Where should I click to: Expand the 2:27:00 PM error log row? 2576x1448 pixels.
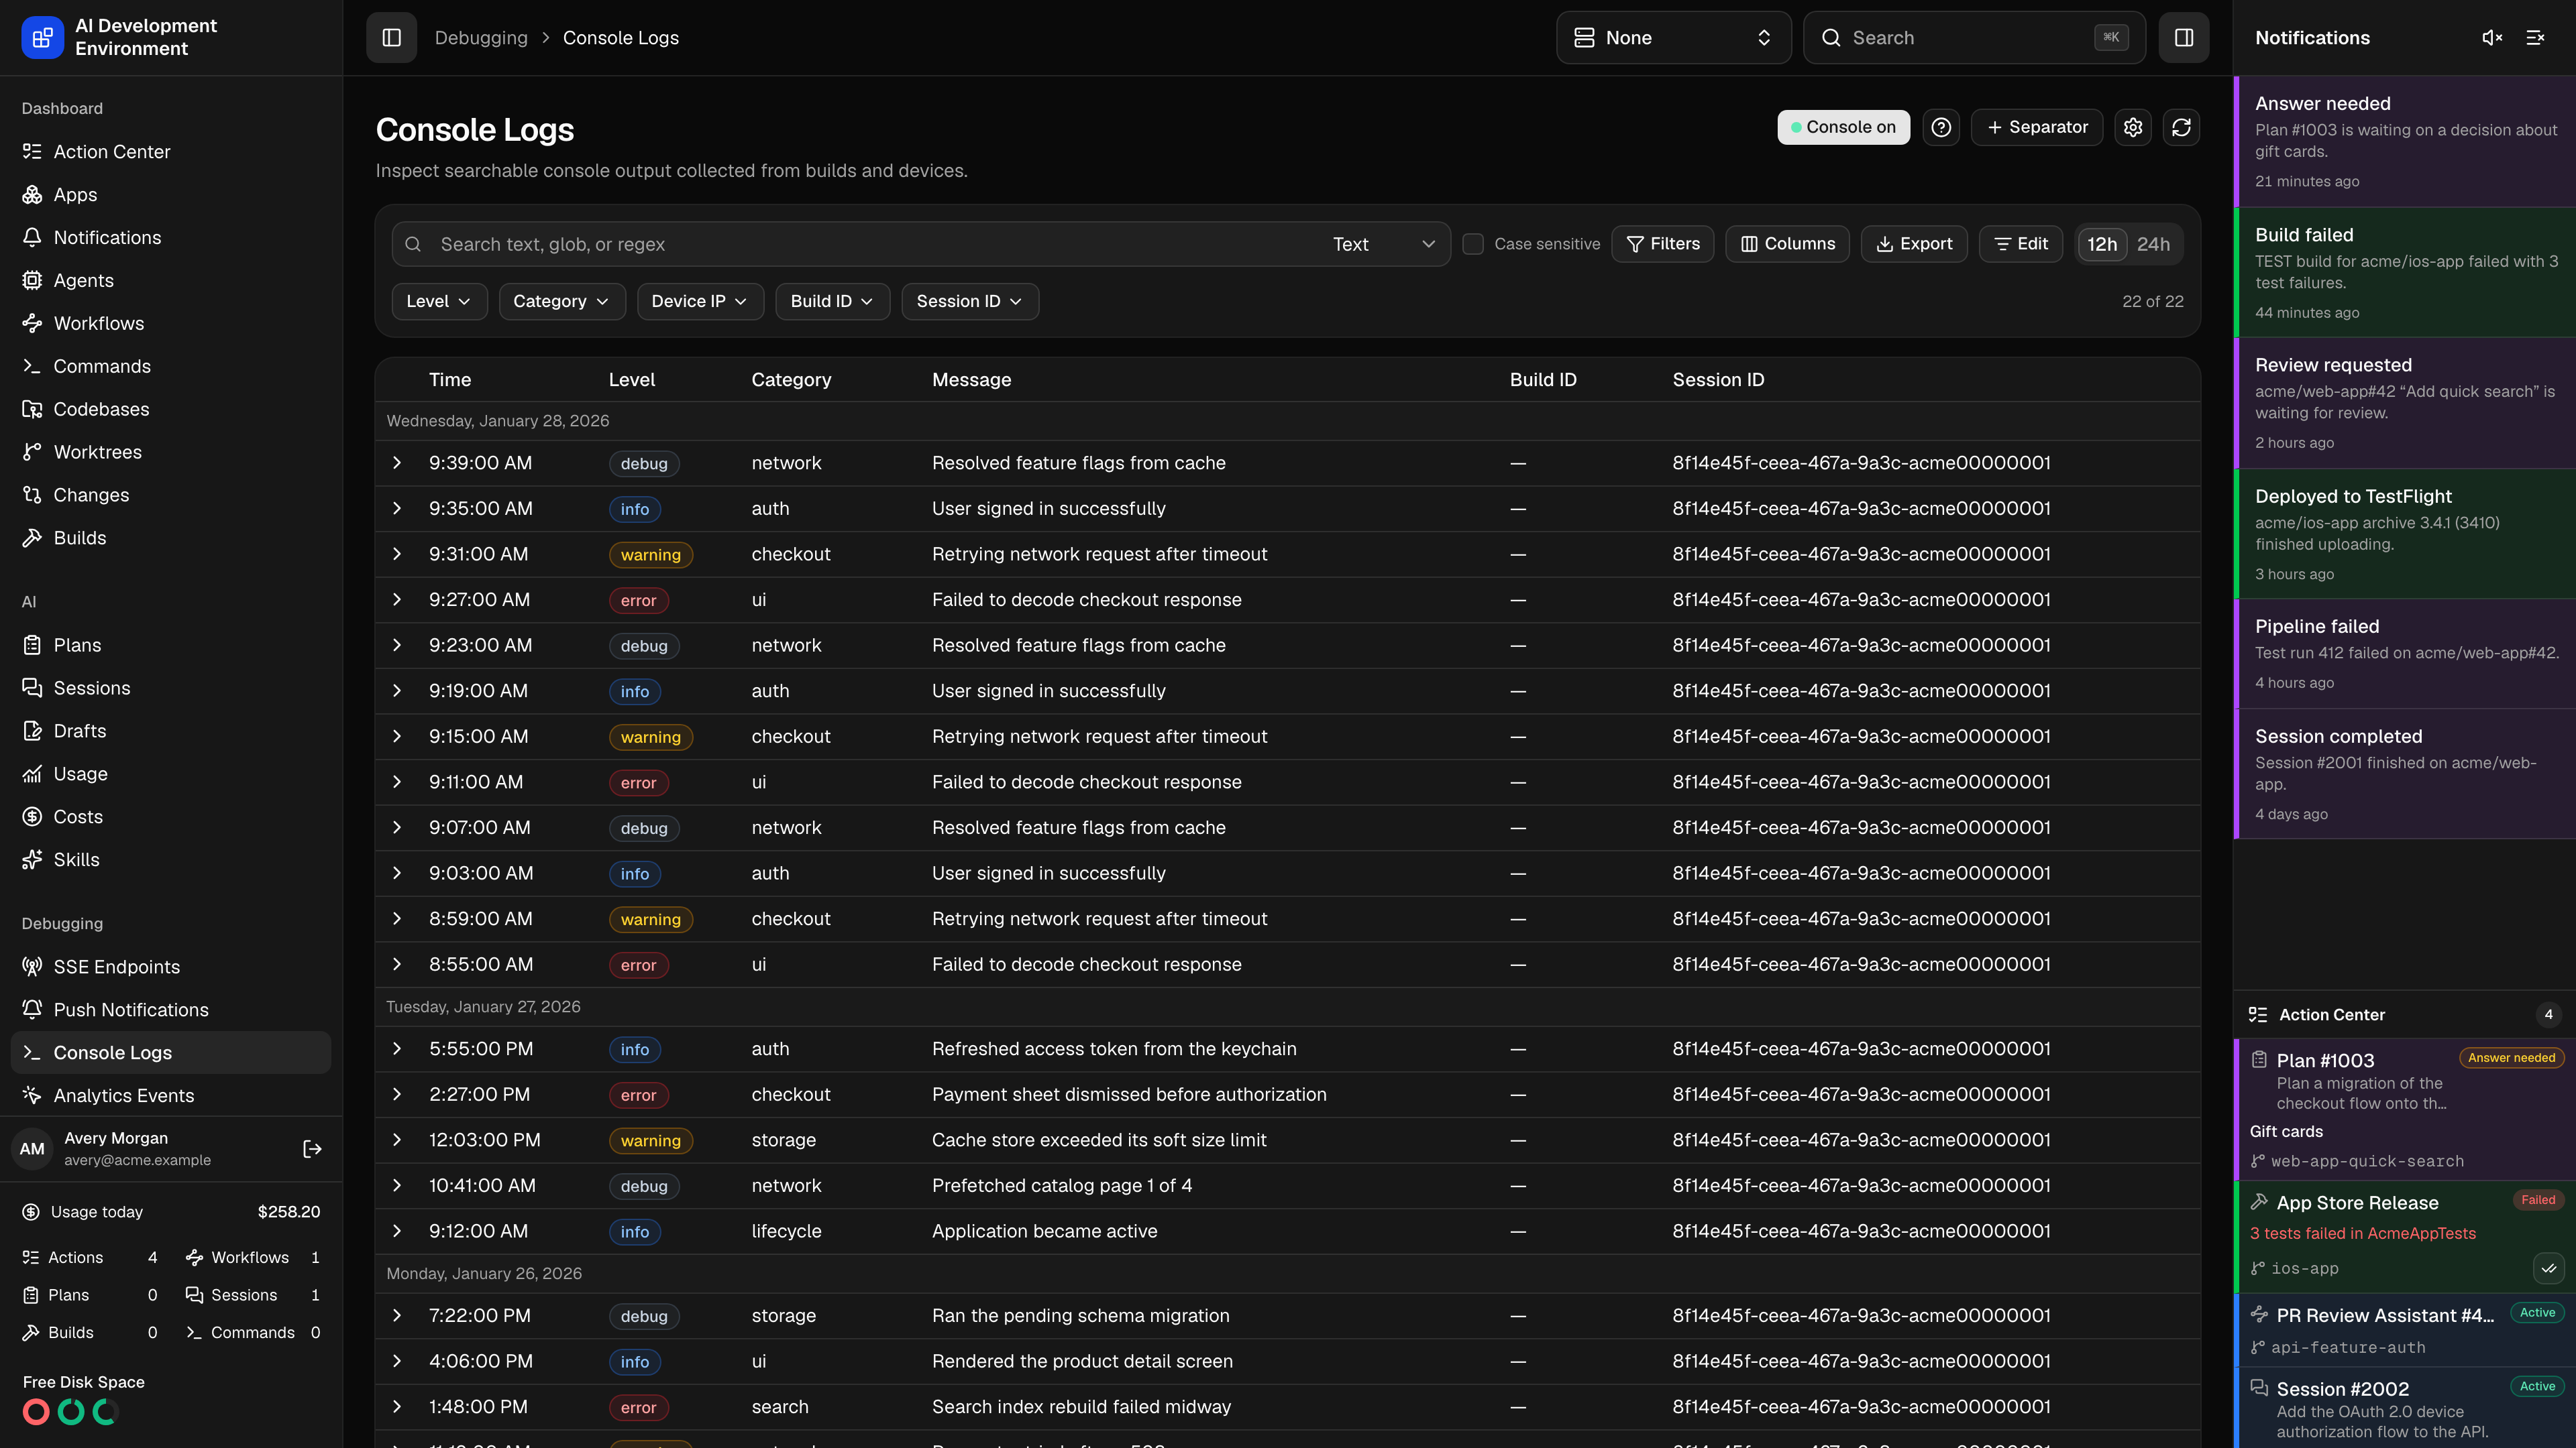click(x=397, y=1094)
